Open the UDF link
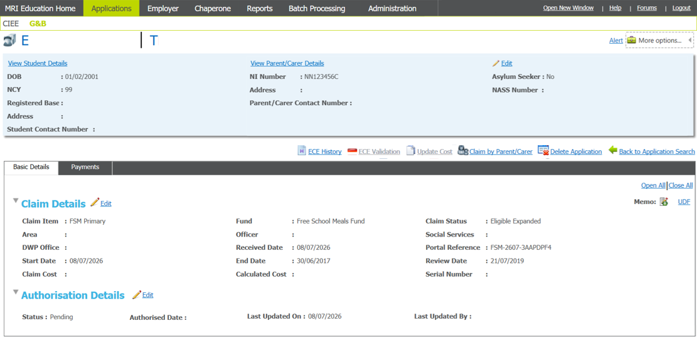697x338 pixels. coord(684,202)
